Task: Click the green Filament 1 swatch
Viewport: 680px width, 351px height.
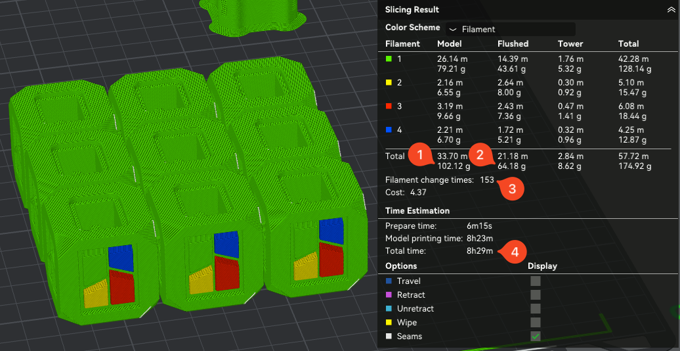Action: click(389, 59)
